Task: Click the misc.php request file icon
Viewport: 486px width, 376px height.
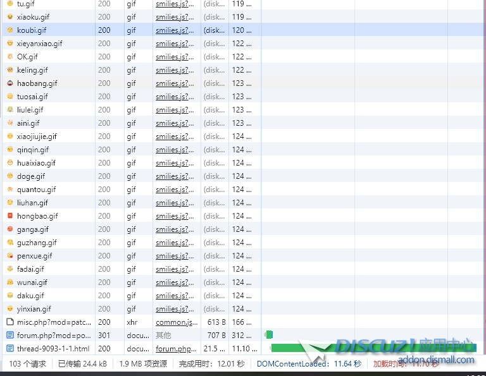Action: click(10, 322)
